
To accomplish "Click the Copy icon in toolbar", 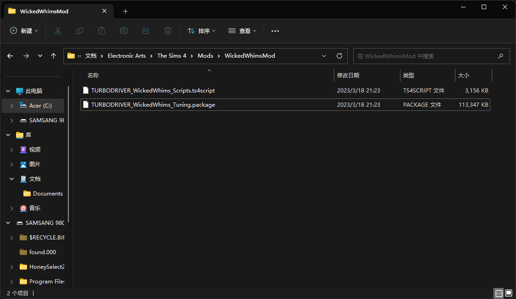I will [80, 31].
